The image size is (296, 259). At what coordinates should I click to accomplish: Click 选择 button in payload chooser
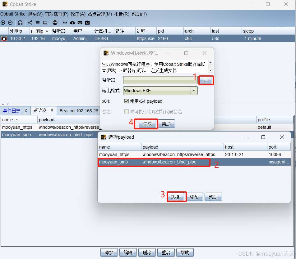click(x=175, y=197)
